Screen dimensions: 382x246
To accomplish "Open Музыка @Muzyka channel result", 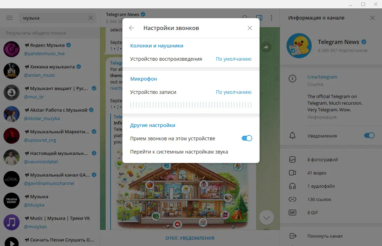I will click(50, 201).
